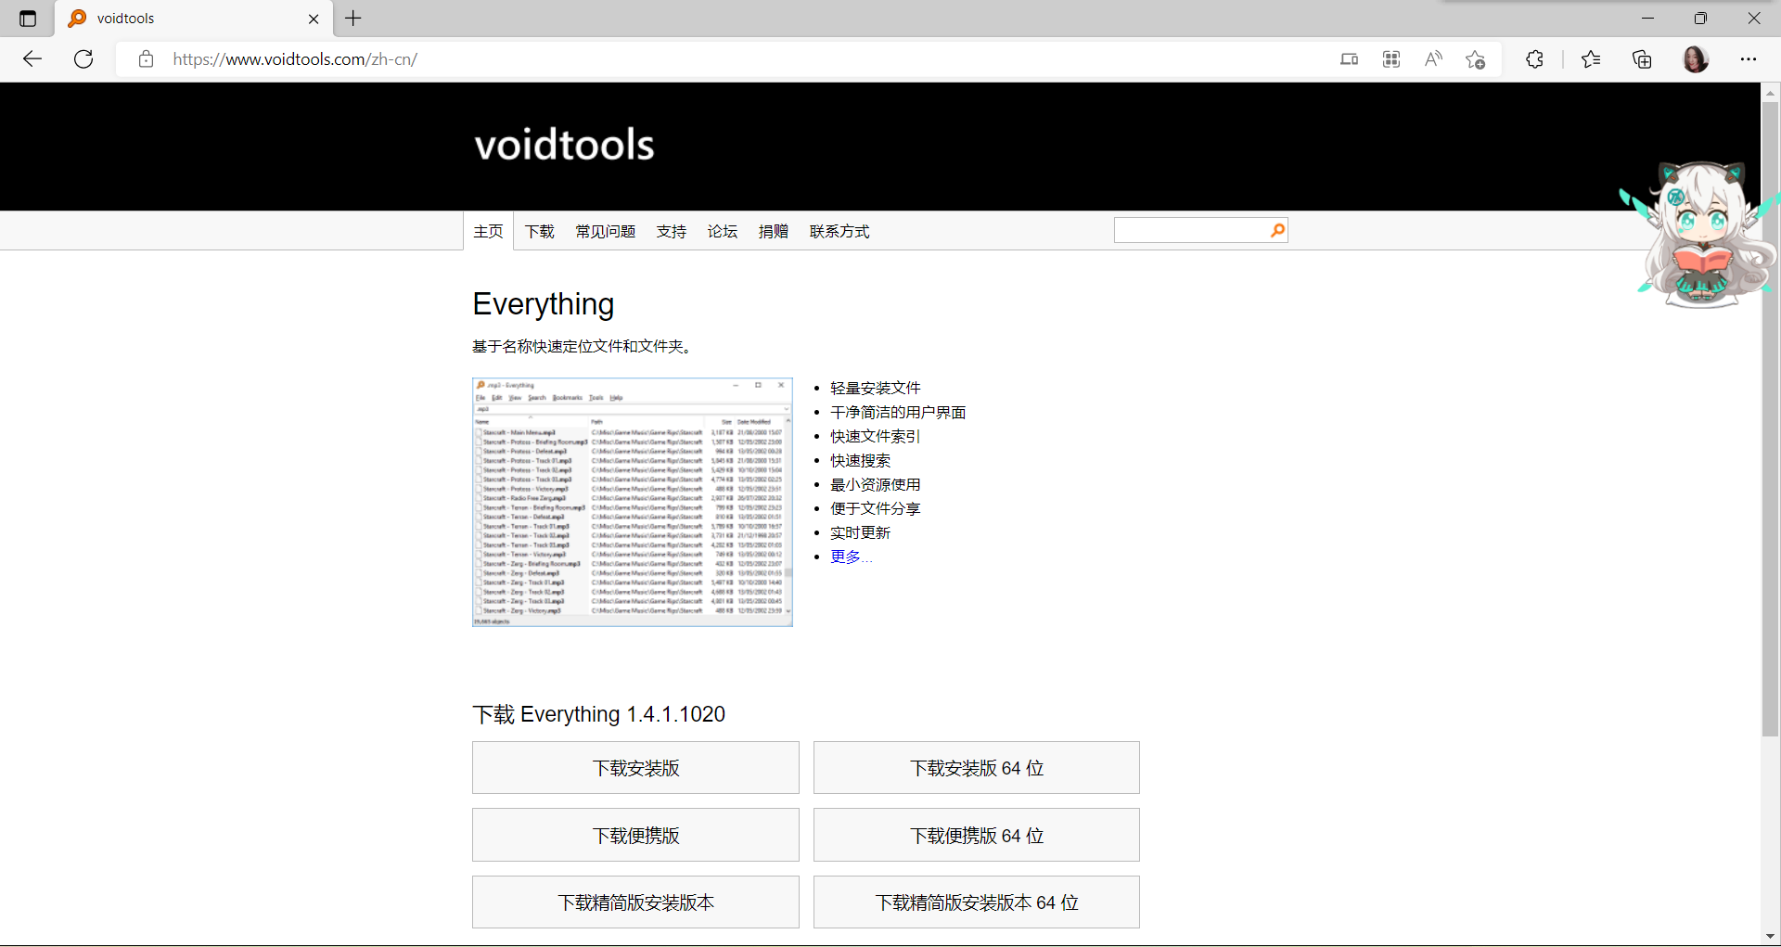Open the 论坛 navigation item

pyautogui.click(x=723, y=231)
